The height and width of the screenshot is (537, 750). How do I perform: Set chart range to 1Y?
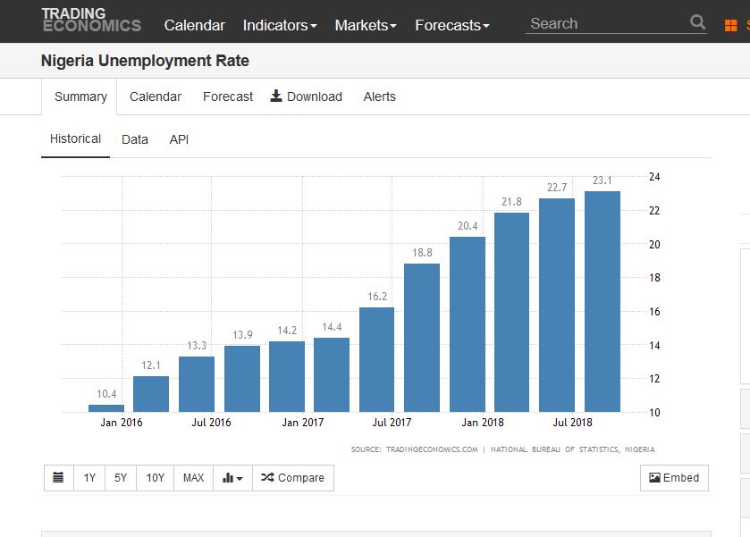pyautogui.click(x=89, y=478)
